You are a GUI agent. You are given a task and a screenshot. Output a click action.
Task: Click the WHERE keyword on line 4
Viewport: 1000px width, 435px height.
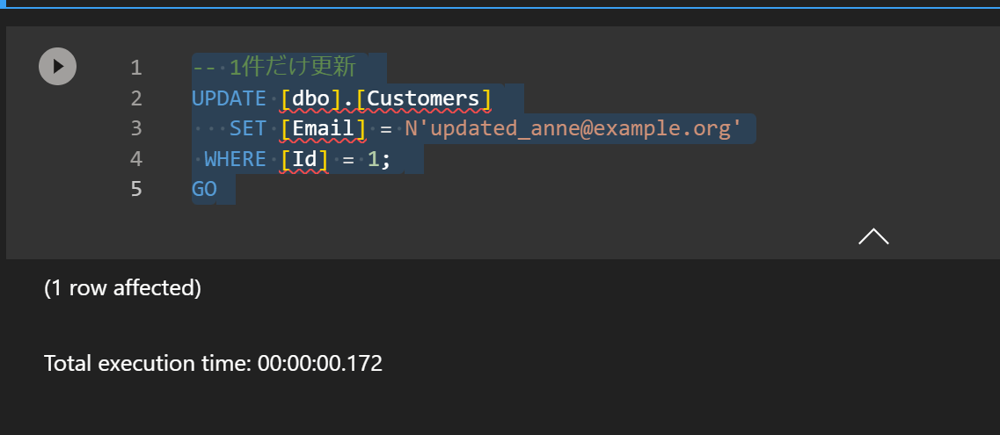coord(236,158)
